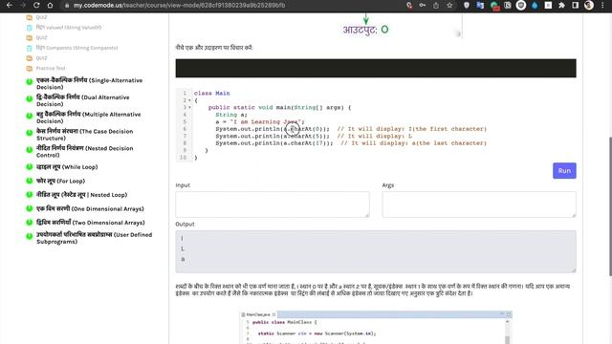Open the Practice Test item in sidebar
Screen dimensions: 612x344
click(x=51, y=68)
